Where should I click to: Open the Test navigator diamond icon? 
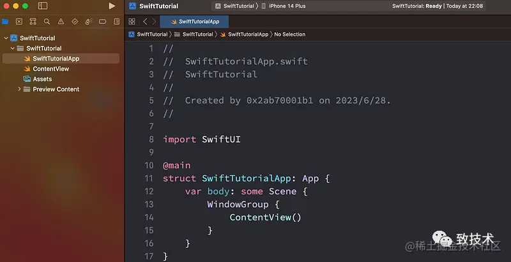coord(75,22)
